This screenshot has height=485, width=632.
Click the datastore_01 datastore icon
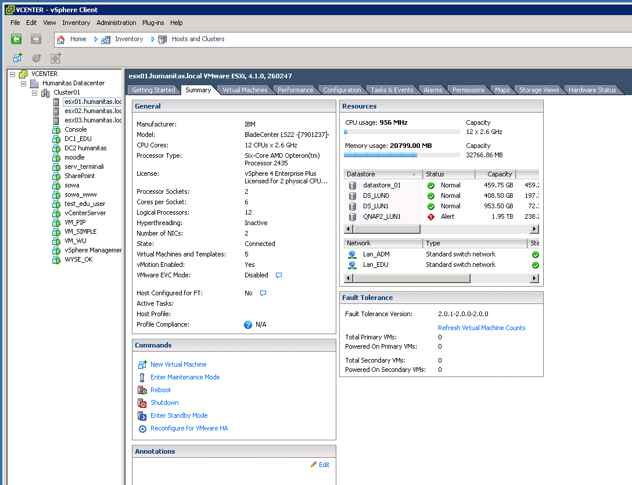[352, 186]
